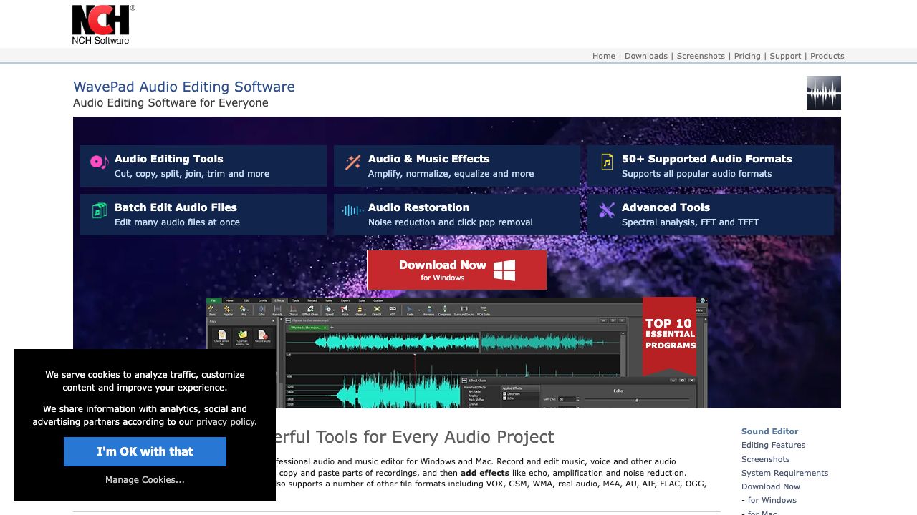Click the Supported Audio Formats file icon
This screenshot has height=515, width=917.
pos(607,162)
